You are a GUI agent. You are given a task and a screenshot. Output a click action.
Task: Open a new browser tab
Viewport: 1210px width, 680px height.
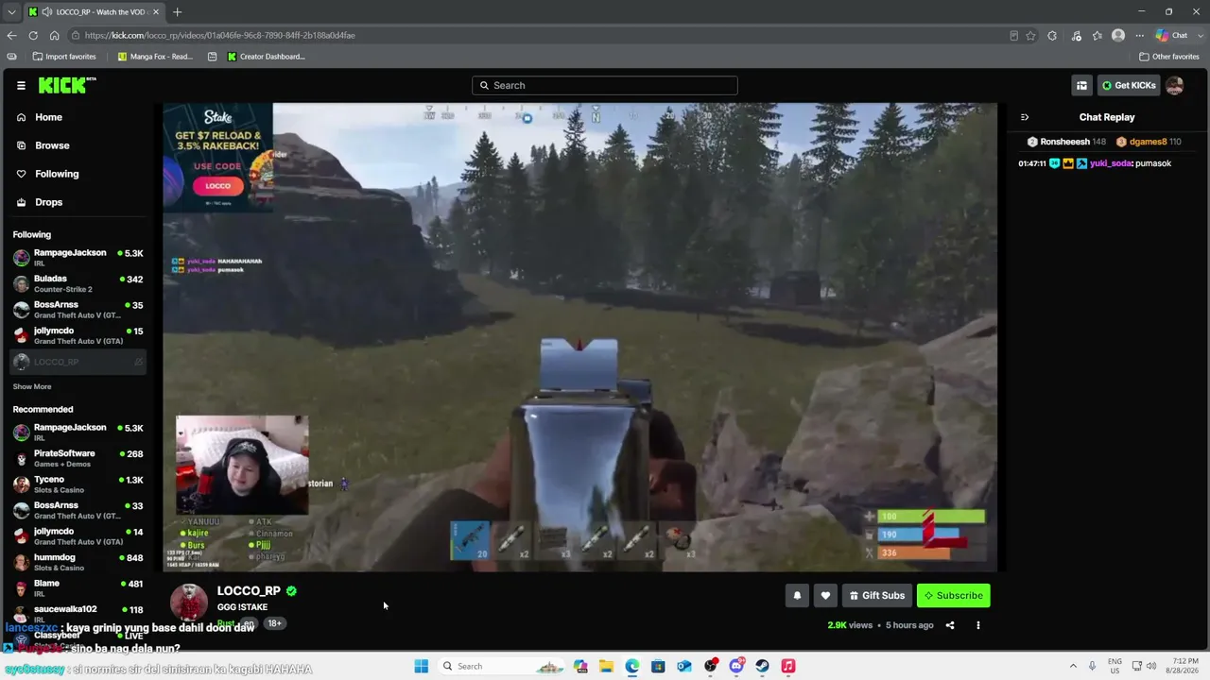177,11
